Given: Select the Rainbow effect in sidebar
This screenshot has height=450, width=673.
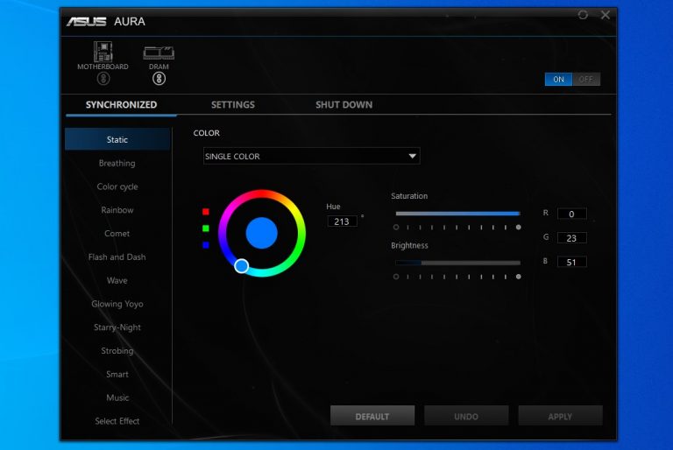Looking at the screenshot, I should coord(117,210).
